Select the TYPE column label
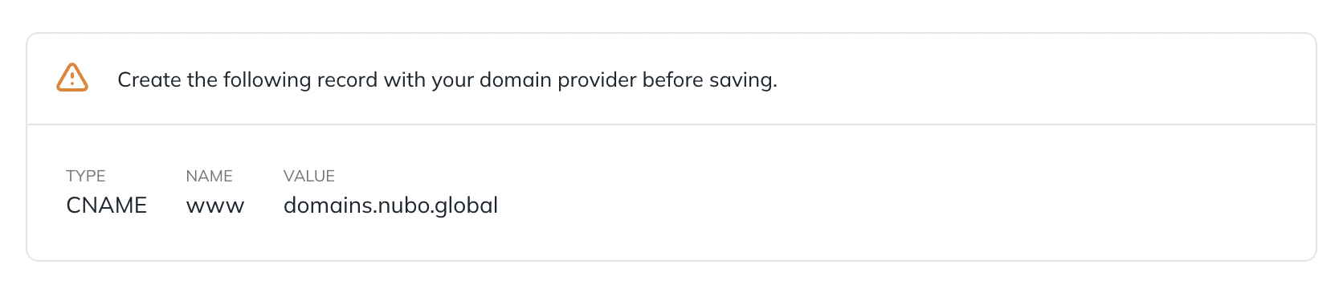 (86, 176)
